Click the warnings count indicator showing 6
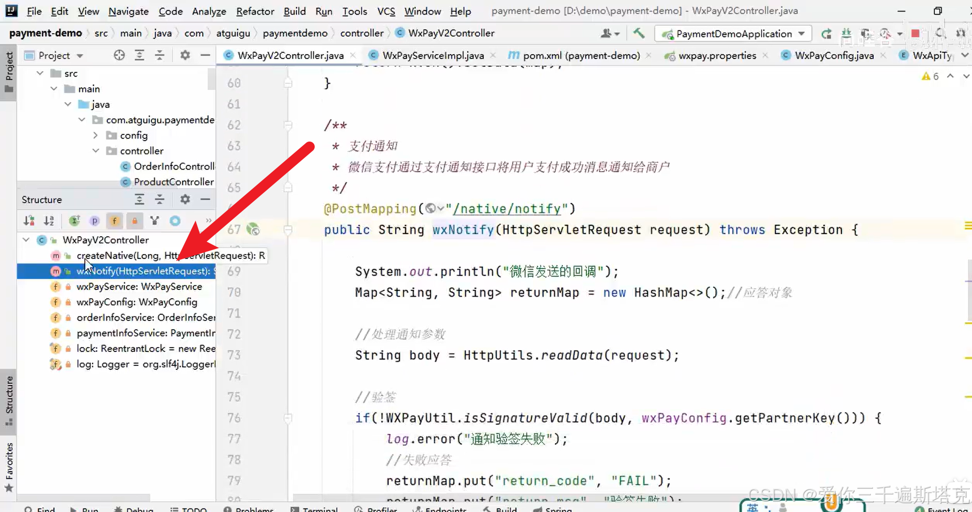This screenshot has width=972, height=512. tap(930, 76)
